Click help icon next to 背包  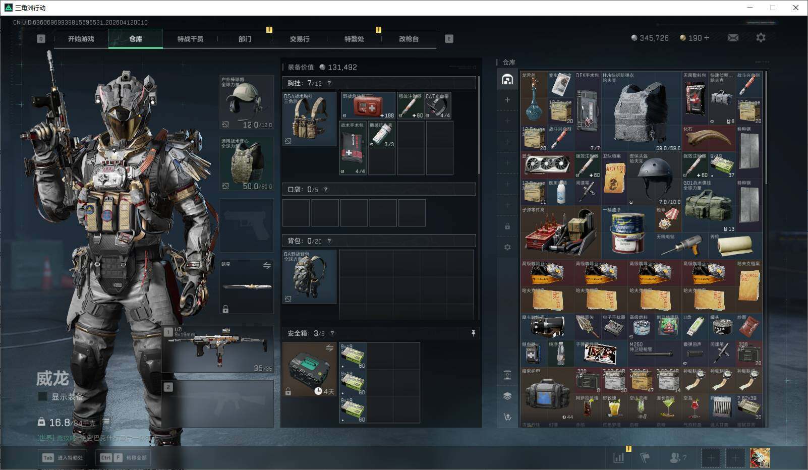pyautogui.click(x=329, y=241)
